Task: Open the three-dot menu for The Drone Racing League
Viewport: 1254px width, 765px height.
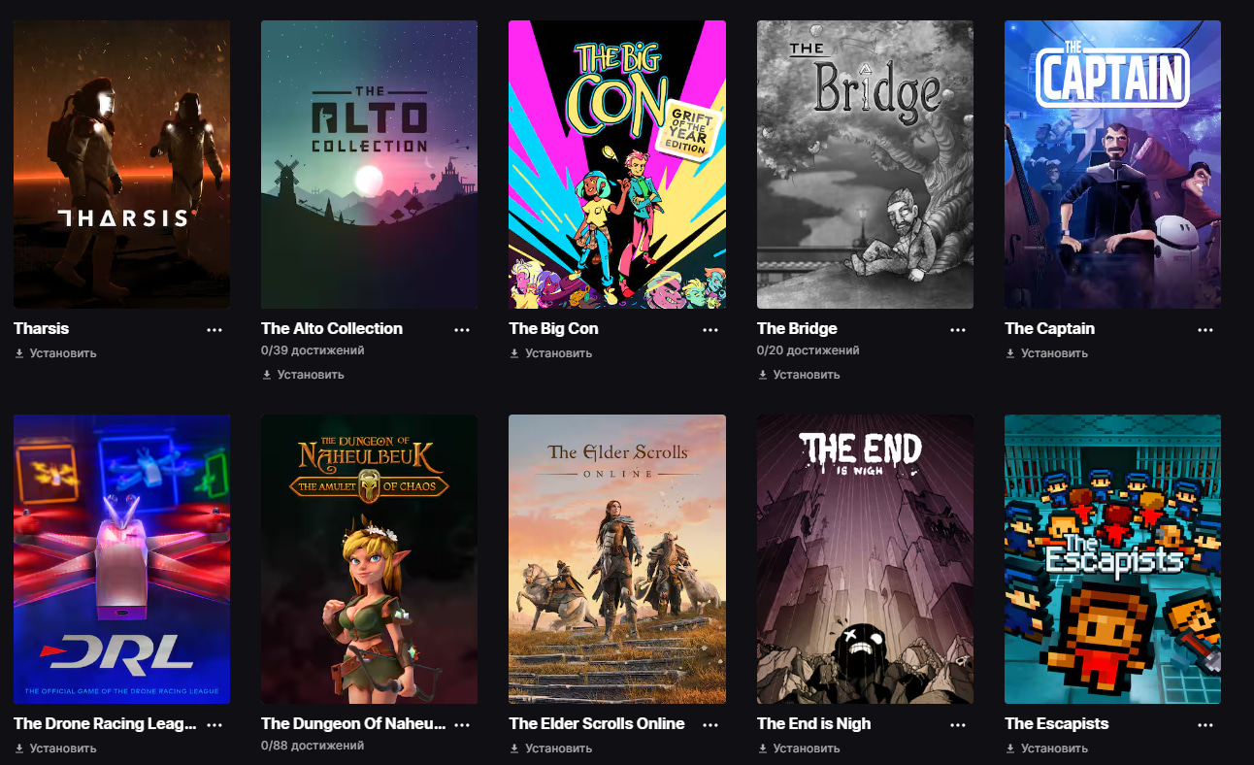Action: click(x=214, y=725)
